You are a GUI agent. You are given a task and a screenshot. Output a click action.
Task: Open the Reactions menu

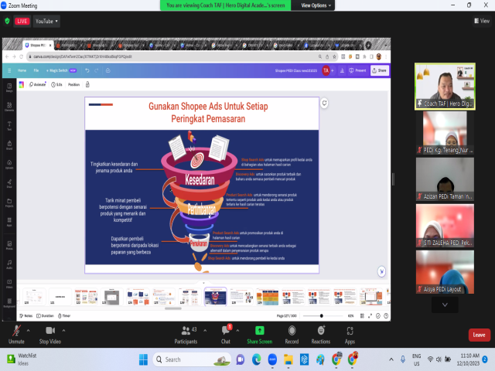[320, 331]
